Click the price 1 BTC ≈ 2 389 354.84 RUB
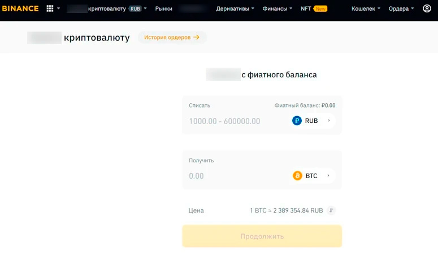 coord(287,210)
